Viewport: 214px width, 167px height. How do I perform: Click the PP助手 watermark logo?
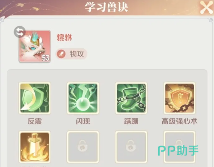click(x=178, y=151)
